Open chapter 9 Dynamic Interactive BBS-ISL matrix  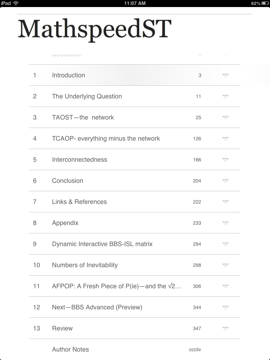point(102,244)
